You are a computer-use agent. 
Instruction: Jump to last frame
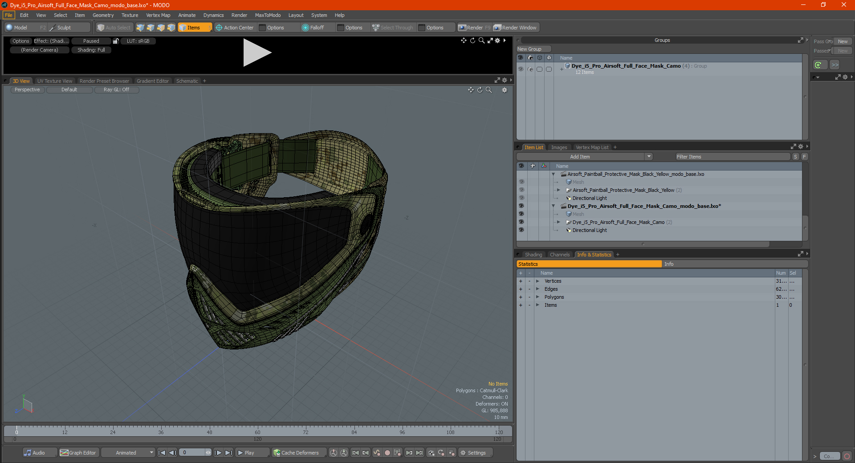(x=228, y=453)
